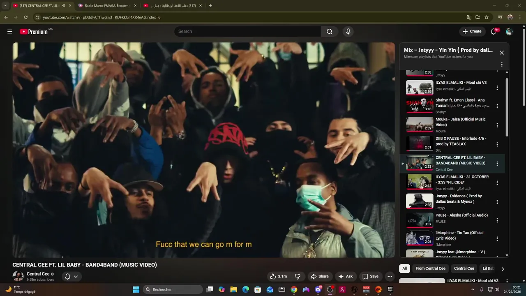Dislike the video with thumbs down
526x296 pixels.
298,277
